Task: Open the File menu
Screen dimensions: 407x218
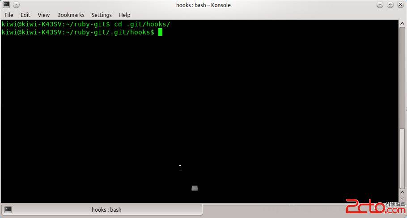Action: [x=9, y=15]
